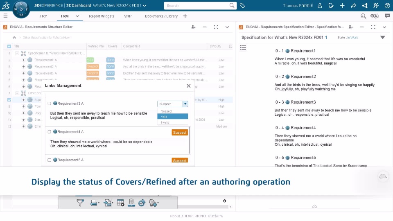393x221 pixels.
Task: Open the social network share icon
Action: pyautogui.click(x=365, y=5)
